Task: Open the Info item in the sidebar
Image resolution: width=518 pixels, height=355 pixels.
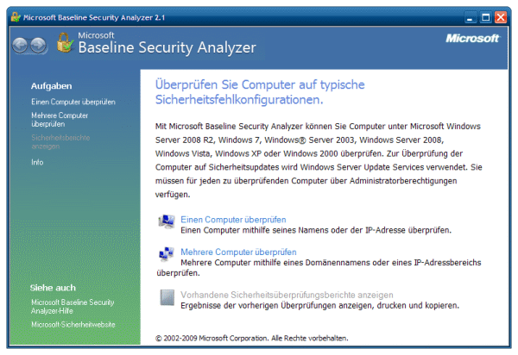Action: [x=37, y=162]
